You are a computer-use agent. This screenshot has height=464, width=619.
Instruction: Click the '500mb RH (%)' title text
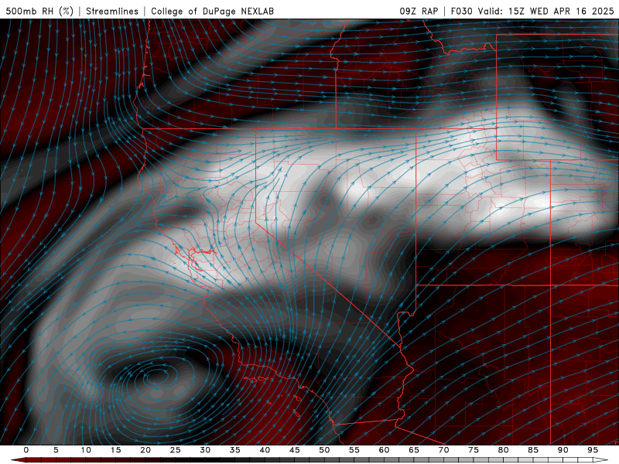39,11
